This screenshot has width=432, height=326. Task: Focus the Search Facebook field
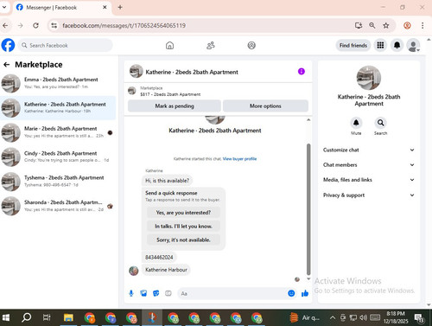pyautogui.click(x=66, y=45)
